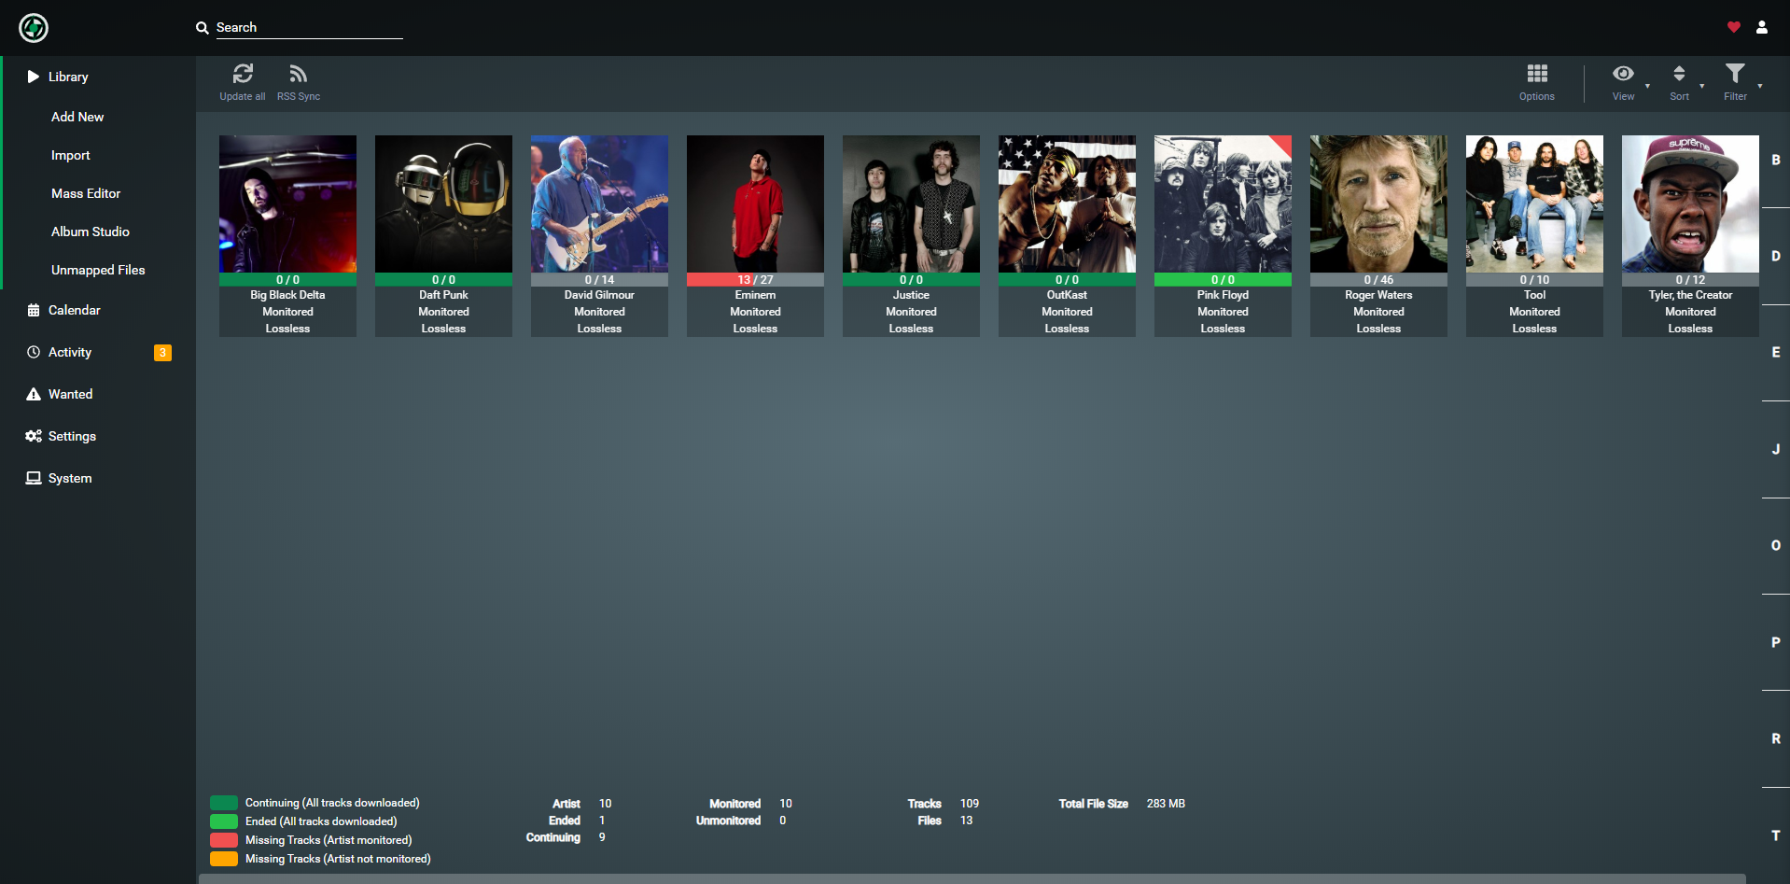Jump to letter P in index
The height and width of the screenshot is (884, 1790).
coord(1775,642)
